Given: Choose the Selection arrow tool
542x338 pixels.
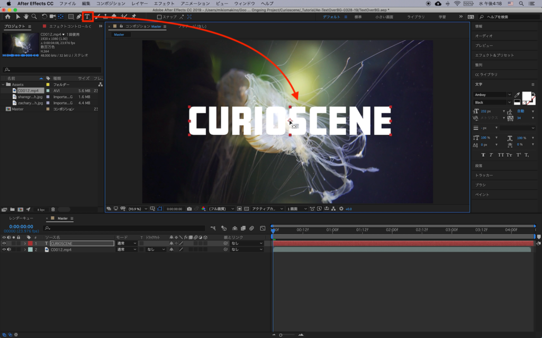Looking at the screenshot, I should [17, 16].
